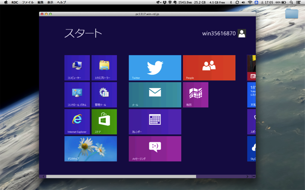Click the zoom-out minus button at bottom right
Image resolution: width=305 pixels, height=190 pixels.
click(254, 176)
